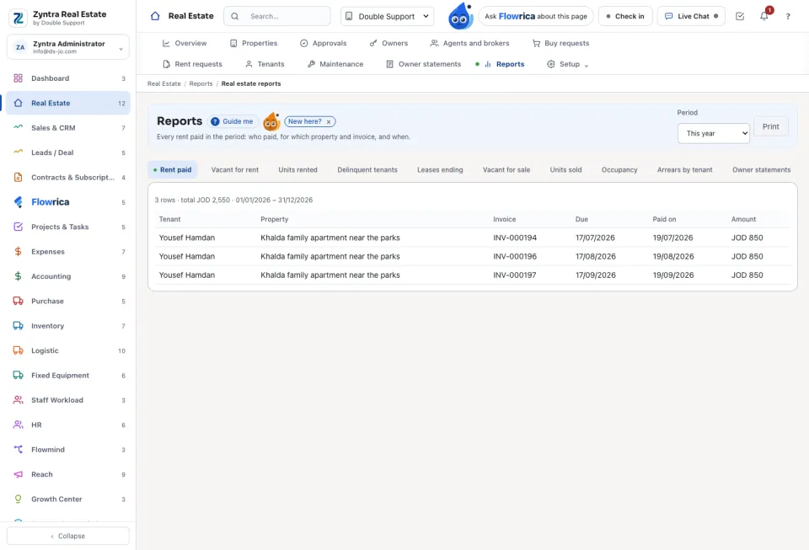Click the HR people icon
This screenshot has width=809, height=550.
18,425
